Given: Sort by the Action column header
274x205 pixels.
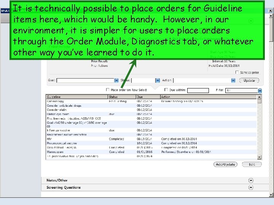Looking at the screenshot, I should [209, 97].
